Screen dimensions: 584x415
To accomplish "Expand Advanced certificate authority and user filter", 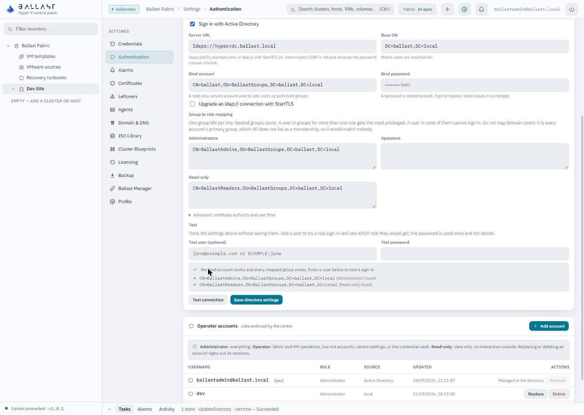I will (232, 215).
